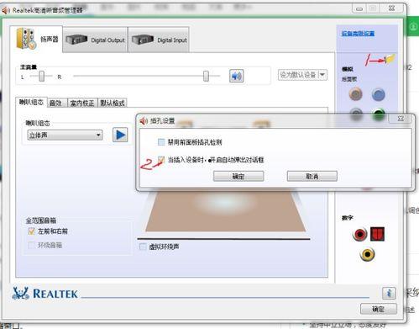Open the 室内校正 room correction sub-tab
Image resolution: width=419 pixels, height=329 pixels.
82,103
